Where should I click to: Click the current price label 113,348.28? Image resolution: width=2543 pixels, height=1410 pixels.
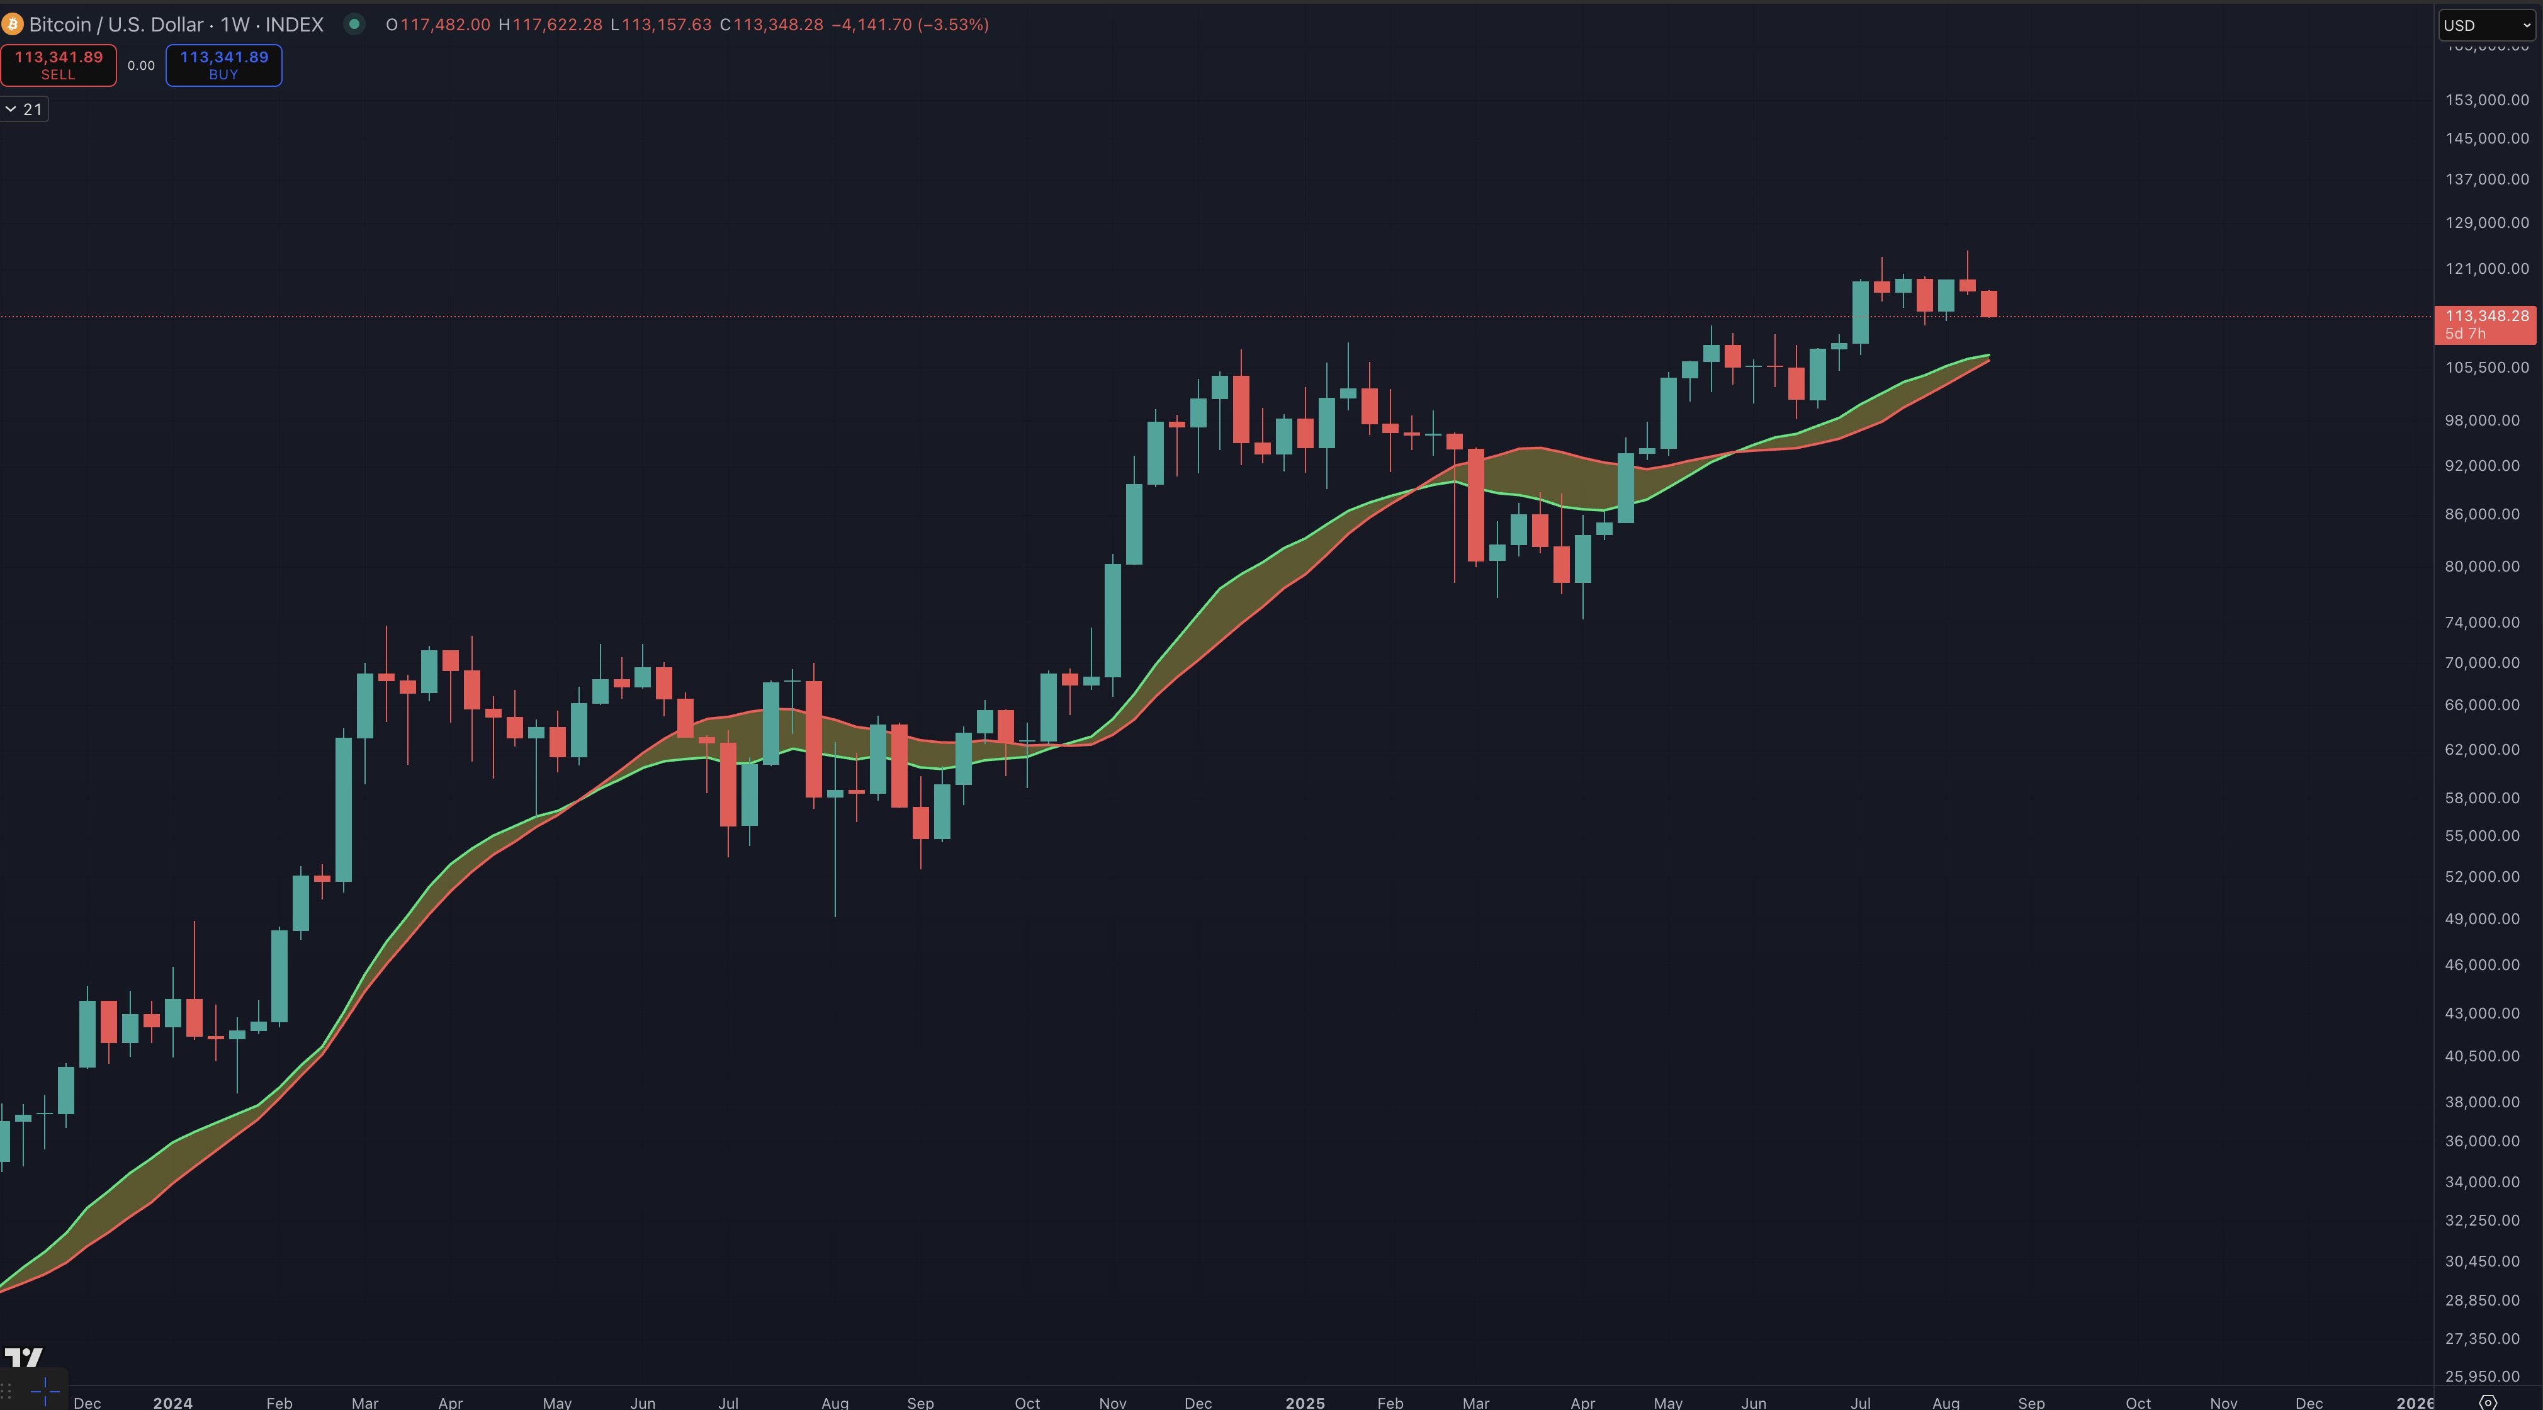(2486, 323)
